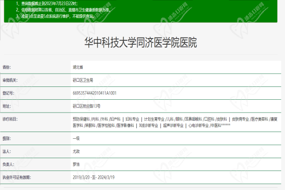Click the province value 湖北省

tap(78, 67)
